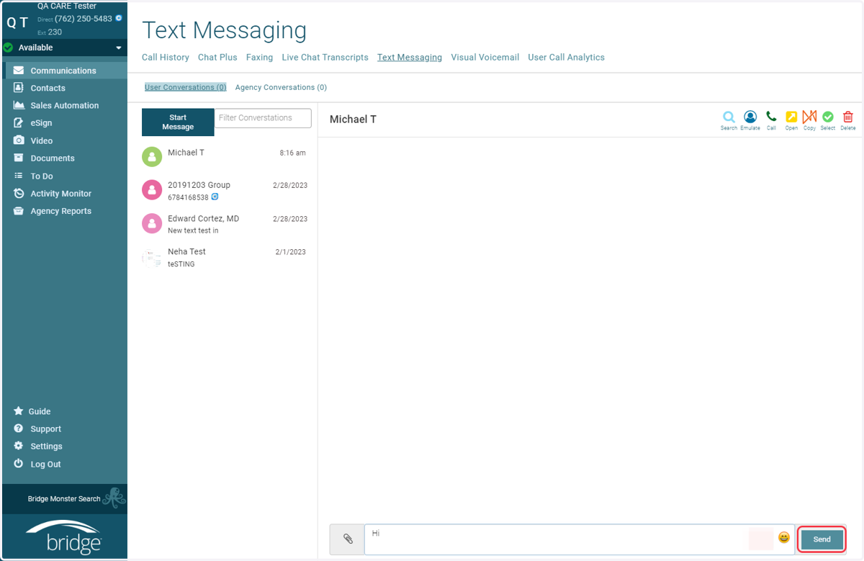
Task: Click the Filter Conversations search field
Action: click(x=263, y=118)
